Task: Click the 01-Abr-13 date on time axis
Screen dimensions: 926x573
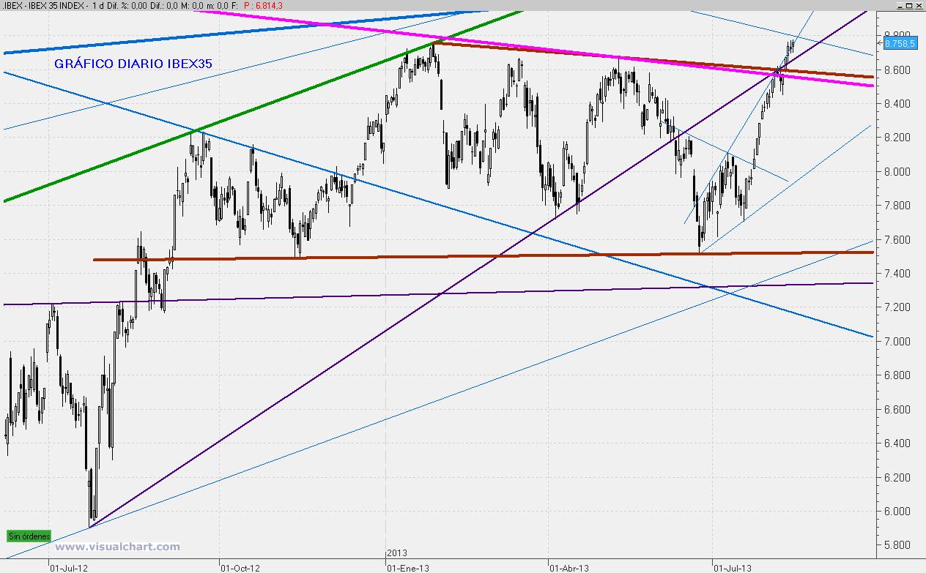Action: (568, 566)
